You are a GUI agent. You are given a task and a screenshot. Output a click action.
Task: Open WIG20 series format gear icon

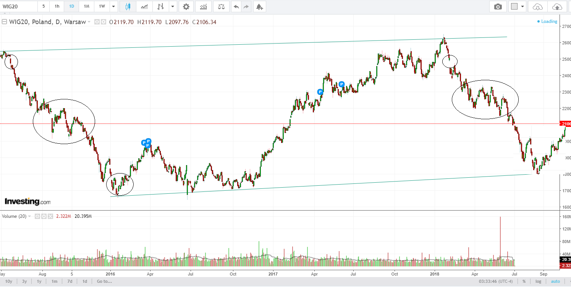[103, 22]
